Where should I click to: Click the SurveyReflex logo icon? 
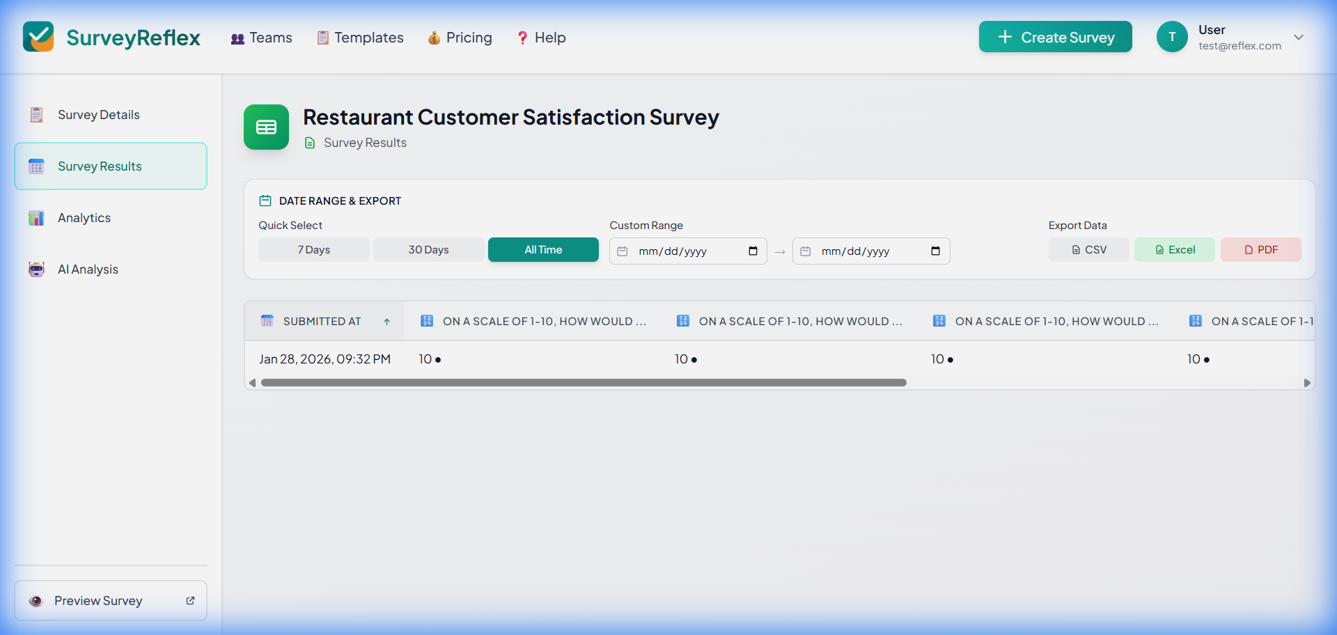(38, 37)
